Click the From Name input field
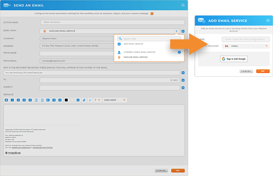This screenshot has height=176, width=273. click(77, 53)
